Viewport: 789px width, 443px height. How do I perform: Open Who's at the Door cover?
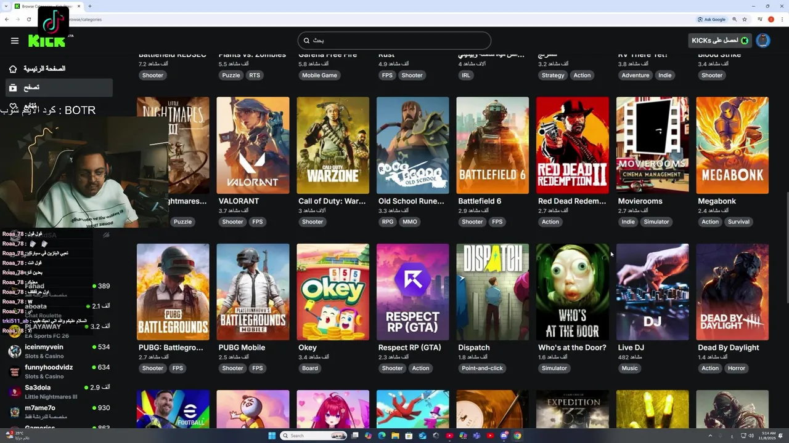573,292
